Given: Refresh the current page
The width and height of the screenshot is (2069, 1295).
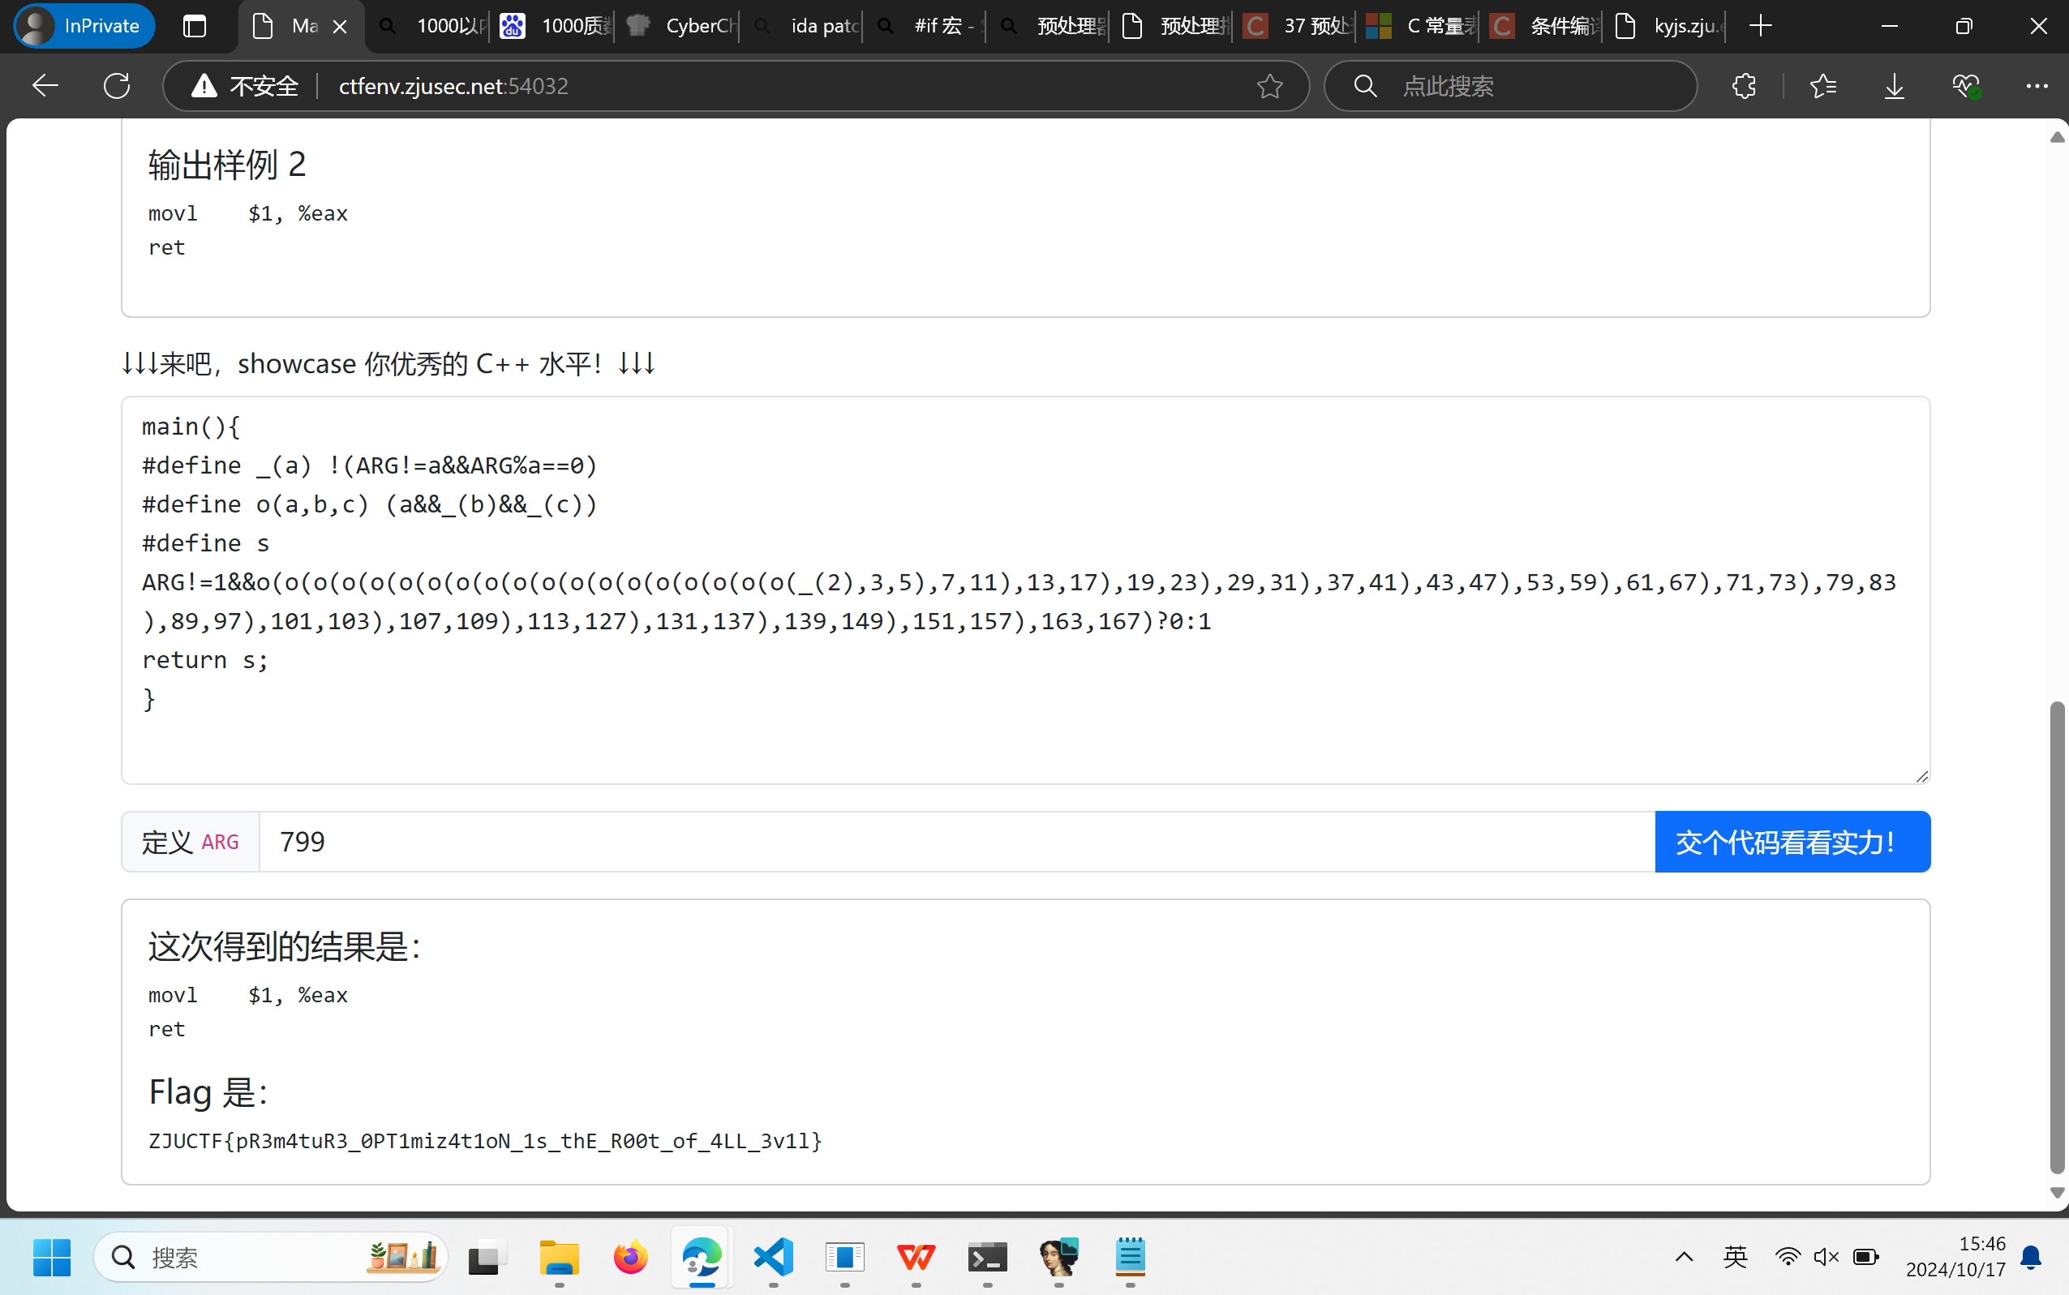Looking at the screenshot, I should 117,86.
